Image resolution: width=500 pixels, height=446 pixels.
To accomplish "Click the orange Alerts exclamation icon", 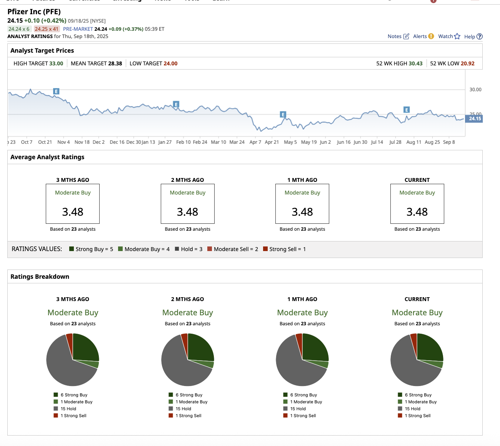I will point(431,36).
